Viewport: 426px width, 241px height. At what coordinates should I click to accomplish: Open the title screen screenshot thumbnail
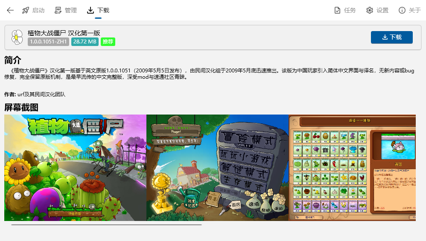point(75,167)
